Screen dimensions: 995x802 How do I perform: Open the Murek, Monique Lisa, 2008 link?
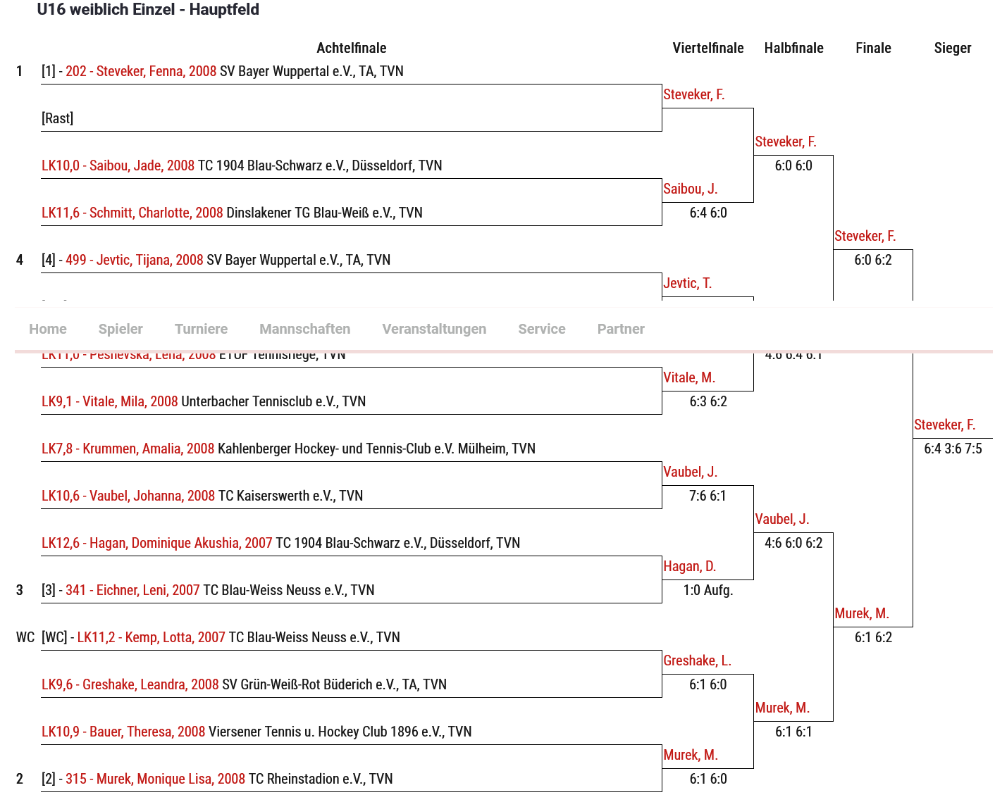click(155, 779)
